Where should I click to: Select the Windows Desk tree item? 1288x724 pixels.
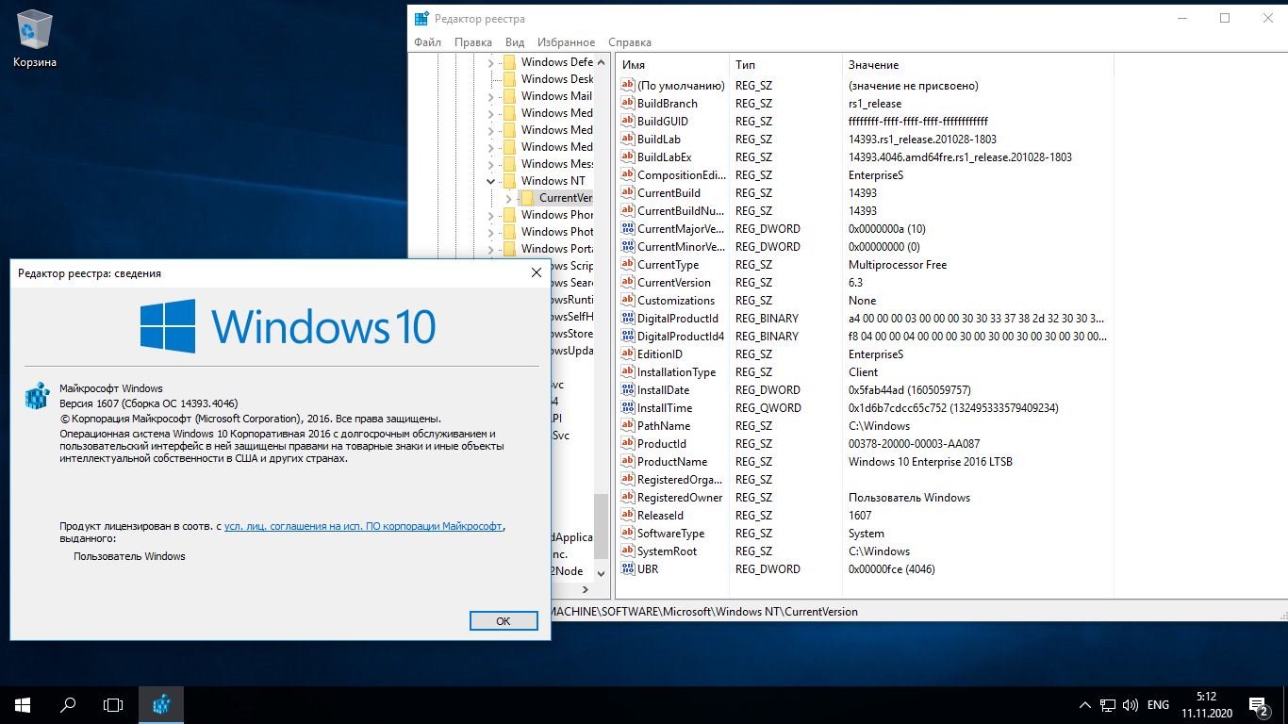pos(556,79)
